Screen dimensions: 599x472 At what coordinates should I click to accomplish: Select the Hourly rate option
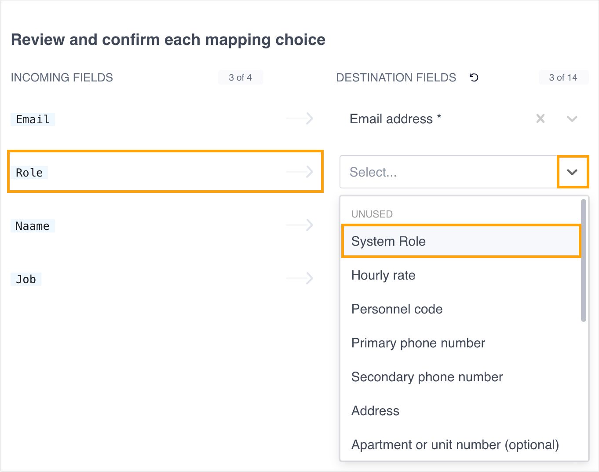pos(384,276)
